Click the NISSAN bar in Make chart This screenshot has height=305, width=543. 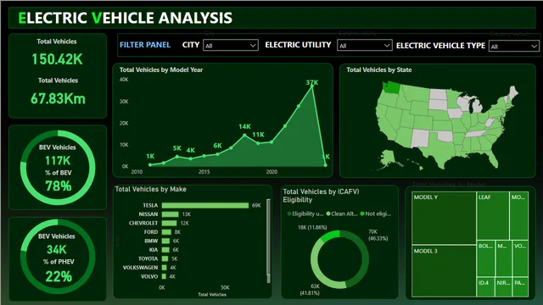pos(170,214)
